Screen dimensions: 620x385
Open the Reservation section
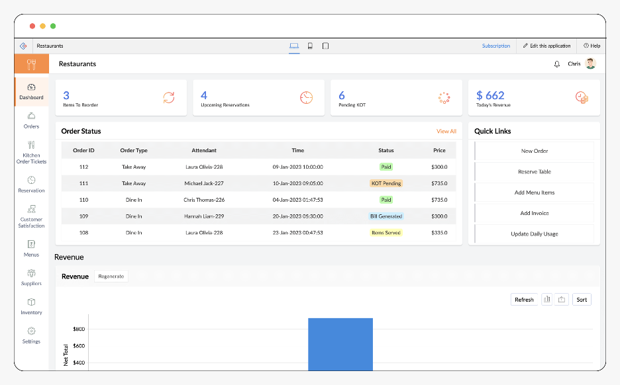click(30, 185)
